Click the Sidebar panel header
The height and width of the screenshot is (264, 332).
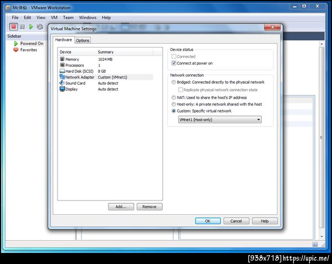[26, 36]
